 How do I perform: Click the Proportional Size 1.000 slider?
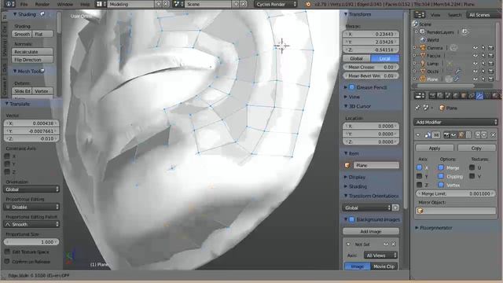(31, 242)
